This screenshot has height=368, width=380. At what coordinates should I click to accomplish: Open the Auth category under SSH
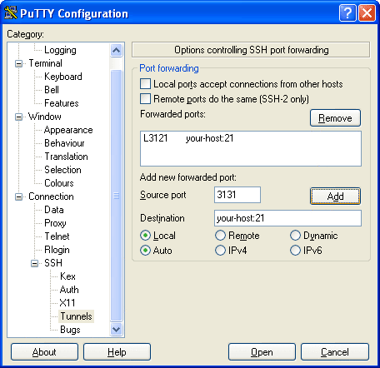69,290
